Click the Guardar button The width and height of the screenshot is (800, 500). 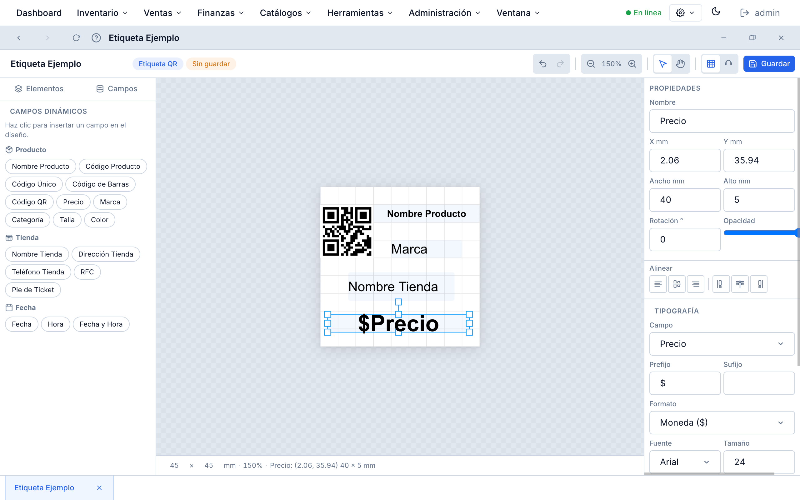pyautogui.click(x=769, y=63)
